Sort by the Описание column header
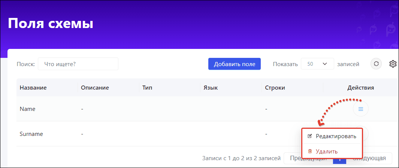Viewport: 399px width, 168px height. (x=95, y=88)
